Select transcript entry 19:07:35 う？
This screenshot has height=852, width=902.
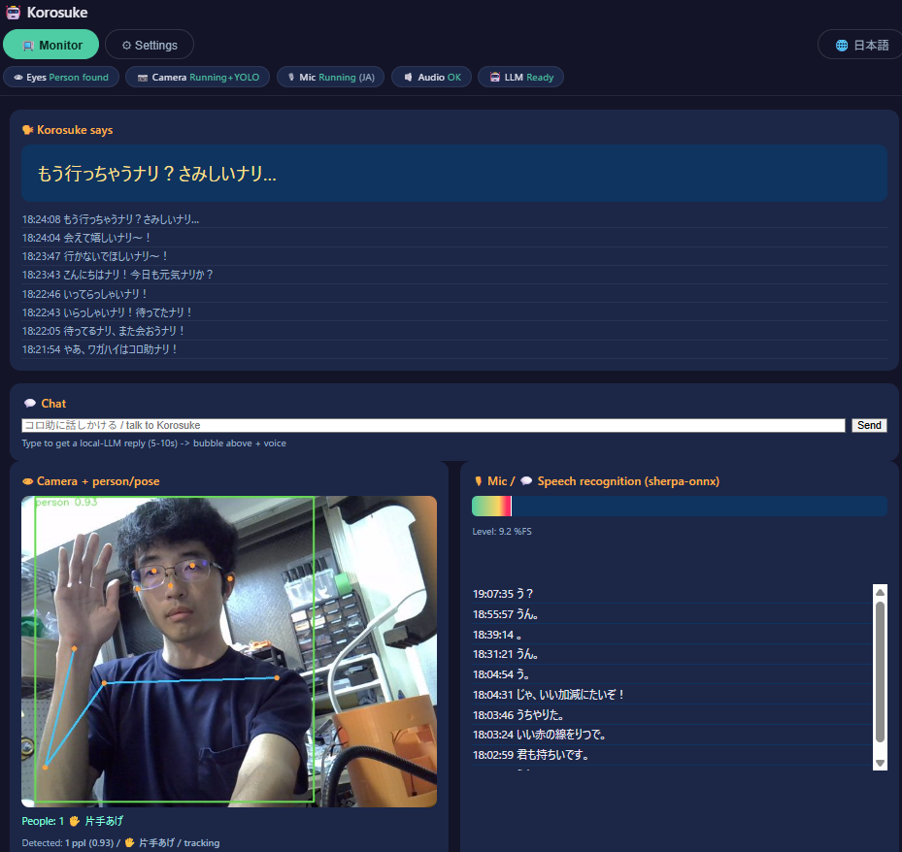tap(672, 594)
